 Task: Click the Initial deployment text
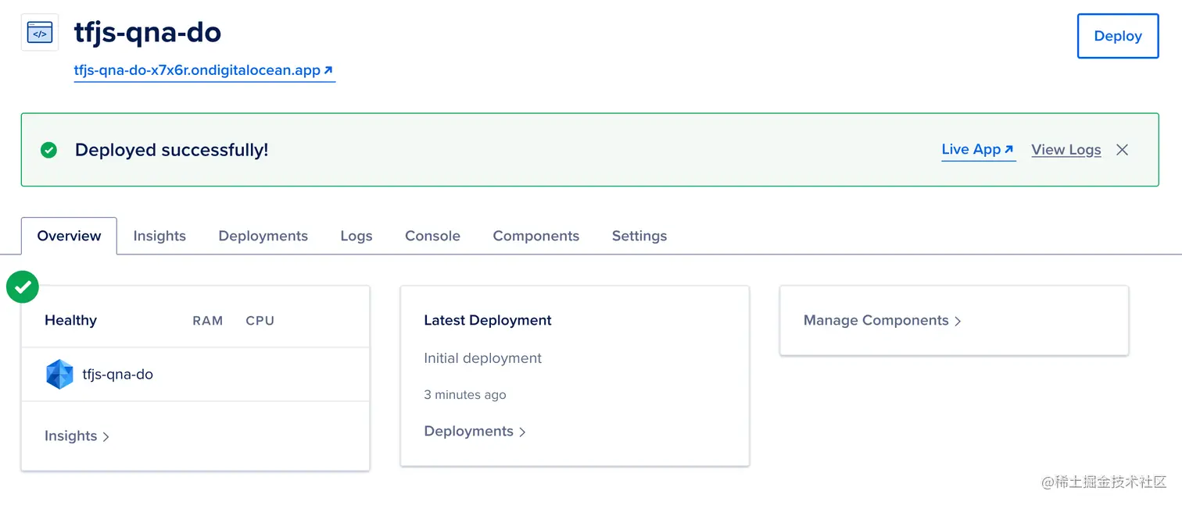[x=482, y=358]
